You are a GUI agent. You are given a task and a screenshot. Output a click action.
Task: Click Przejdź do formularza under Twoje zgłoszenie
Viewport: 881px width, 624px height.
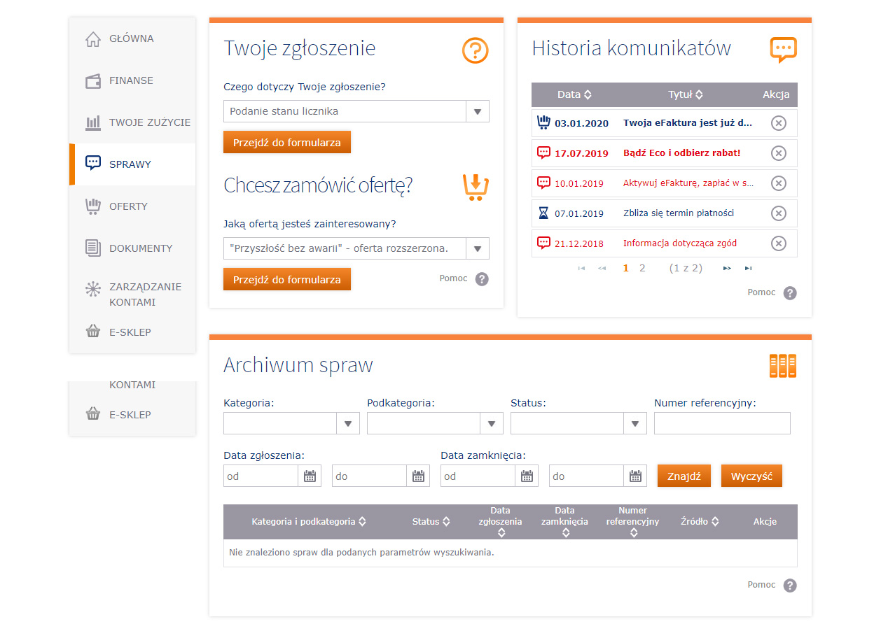286,141
